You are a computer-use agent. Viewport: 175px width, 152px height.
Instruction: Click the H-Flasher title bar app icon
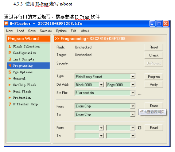click(x=7, y=23)
